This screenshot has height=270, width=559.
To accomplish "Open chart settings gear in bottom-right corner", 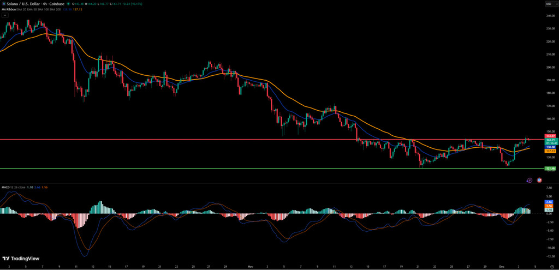I will coord(552,266).
